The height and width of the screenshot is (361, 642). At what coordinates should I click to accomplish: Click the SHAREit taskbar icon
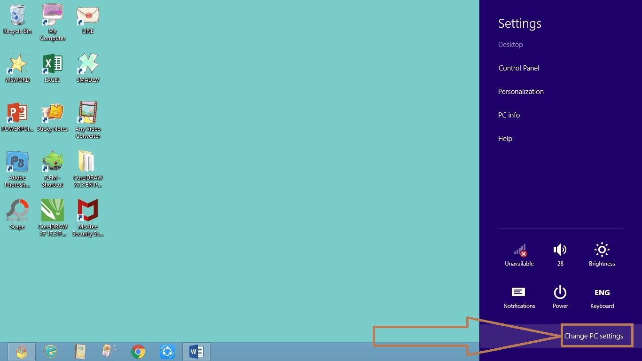(x=167, y=352)
